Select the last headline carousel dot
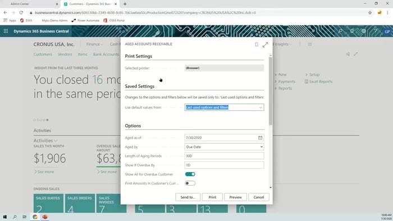This screenshot has width=393, height=221. pos(47,120)
